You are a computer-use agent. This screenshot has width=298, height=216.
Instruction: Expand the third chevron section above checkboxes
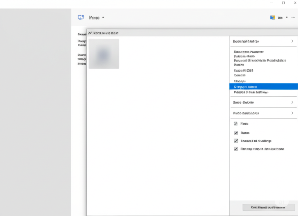(x=263, y=113)
